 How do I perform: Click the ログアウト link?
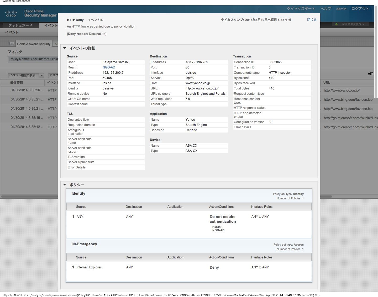[360, 9]
